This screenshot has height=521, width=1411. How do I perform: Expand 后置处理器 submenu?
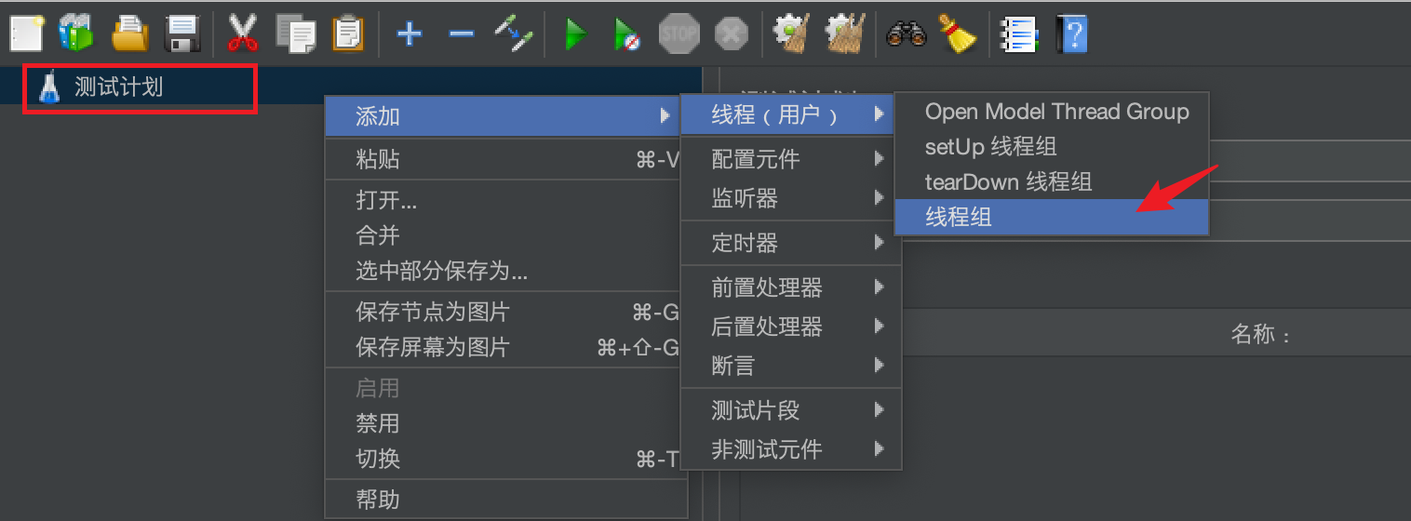pos(792,327)
